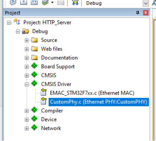The image size is (156, 141).
Task: Click the Download/Load flash toolbar icon
Action: [75, 2]
